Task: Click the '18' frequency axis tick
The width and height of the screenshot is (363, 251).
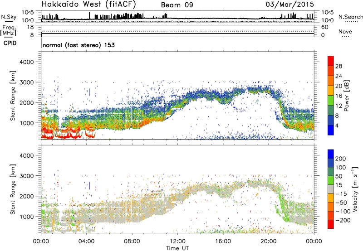Action: 30,27
